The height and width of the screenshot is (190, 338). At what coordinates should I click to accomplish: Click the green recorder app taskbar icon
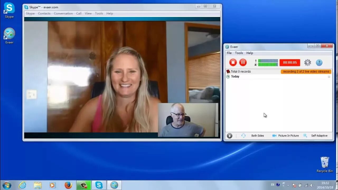point(83,185)
